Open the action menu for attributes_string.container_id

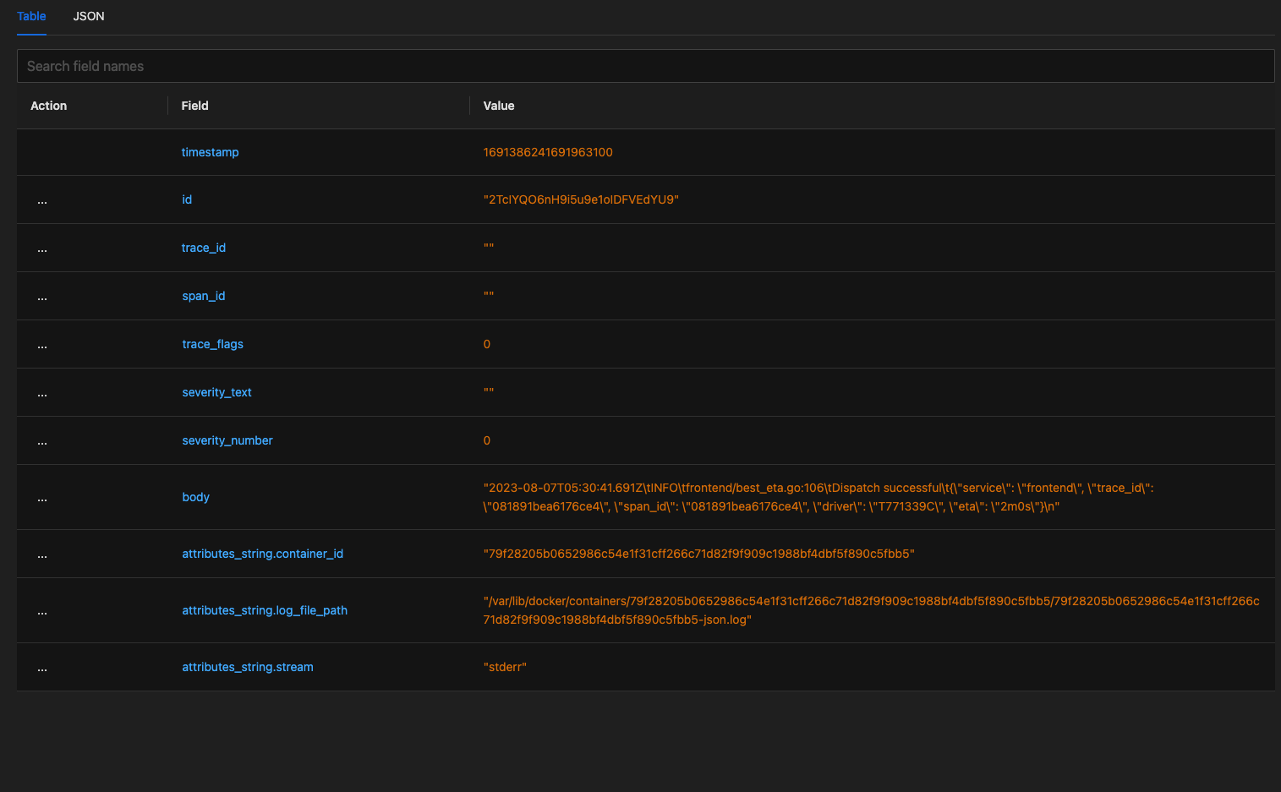tap(42, 554)
